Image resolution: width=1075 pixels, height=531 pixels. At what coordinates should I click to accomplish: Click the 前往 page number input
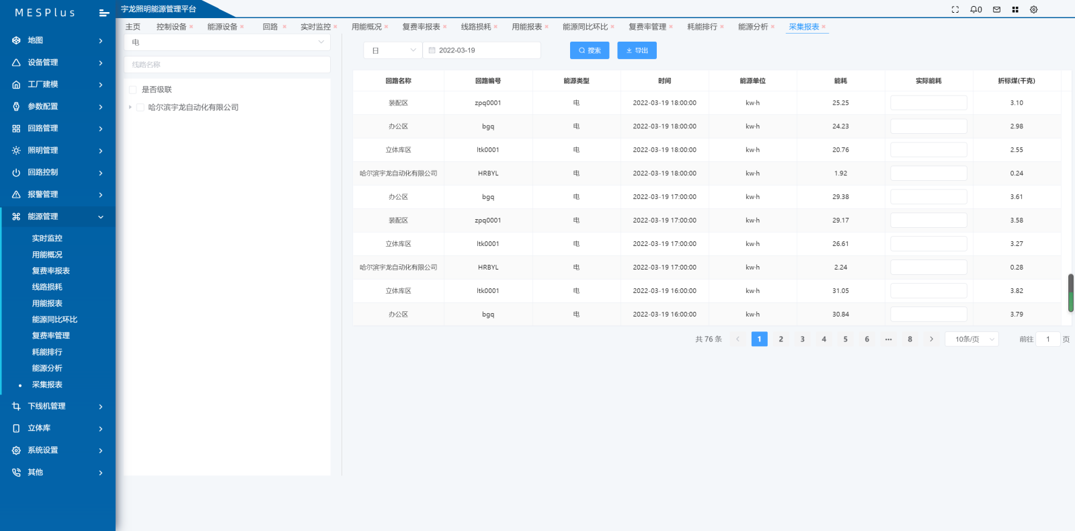pos(1047,339)
